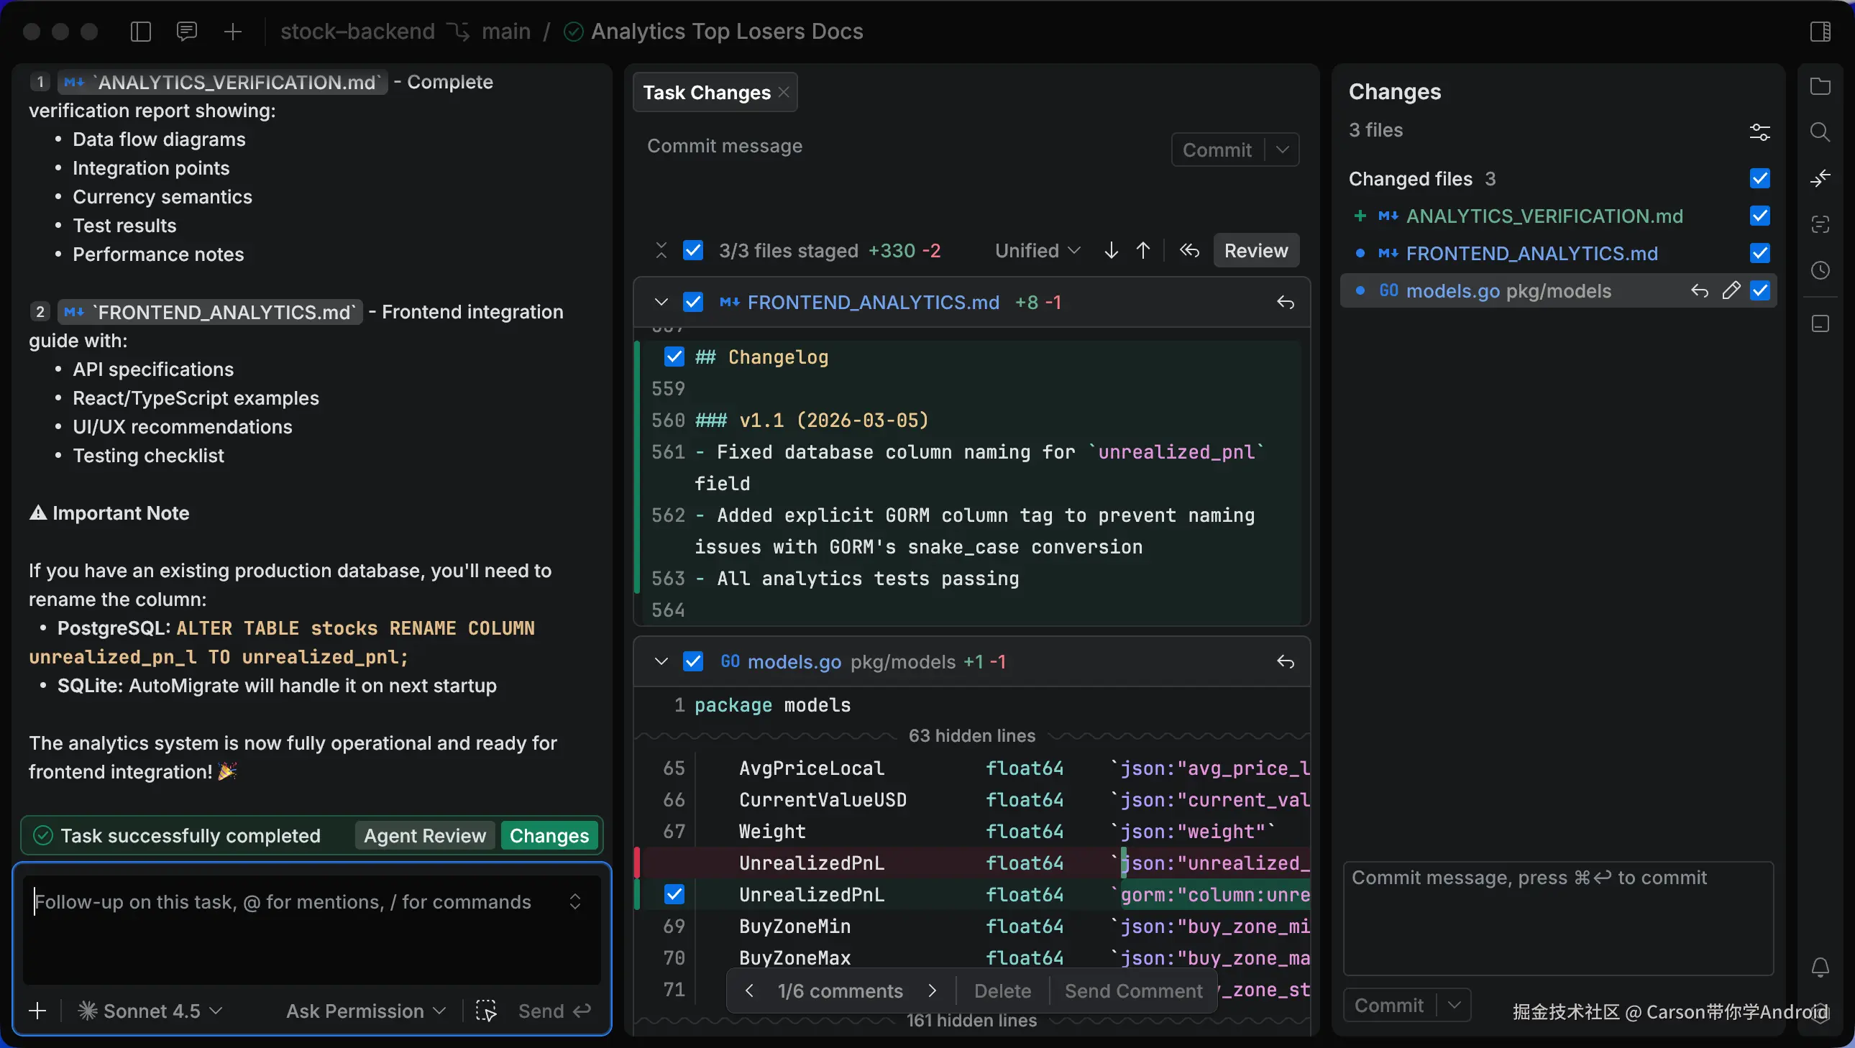
Task: Focus the commit message box in Changes panel
Action: tap(1558, 919)
